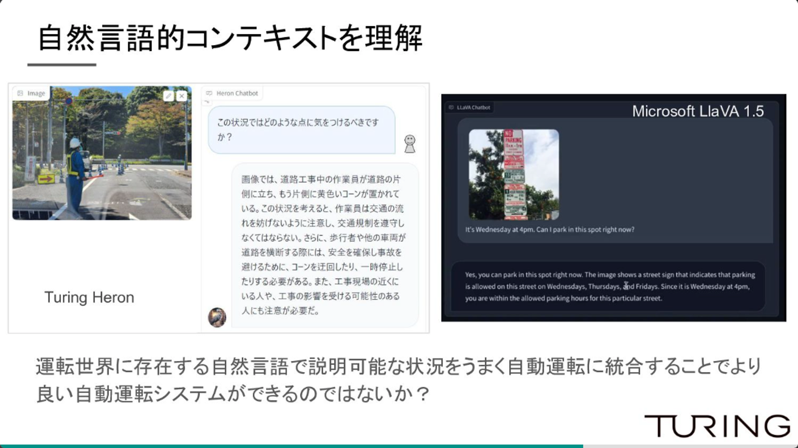
Task: Click the Heron Chatbot label icon
Action: pyautogui.click(x=209, y=93)
